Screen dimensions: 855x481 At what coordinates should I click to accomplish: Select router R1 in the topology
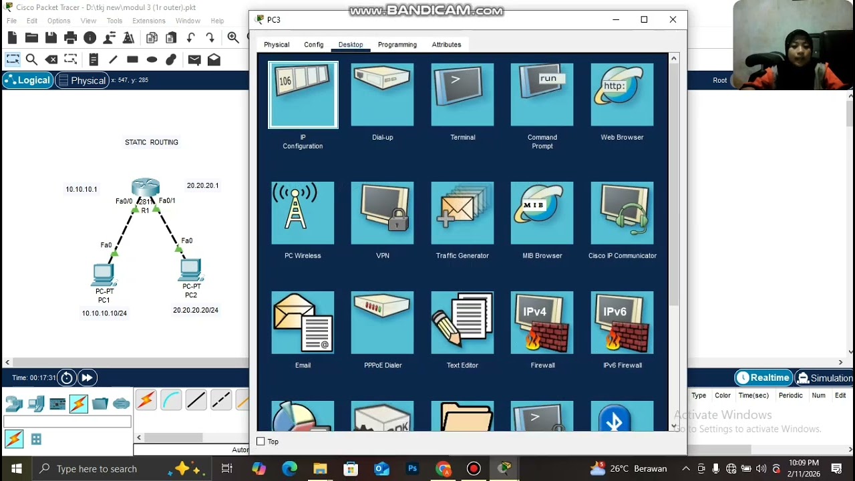[145, 188]
